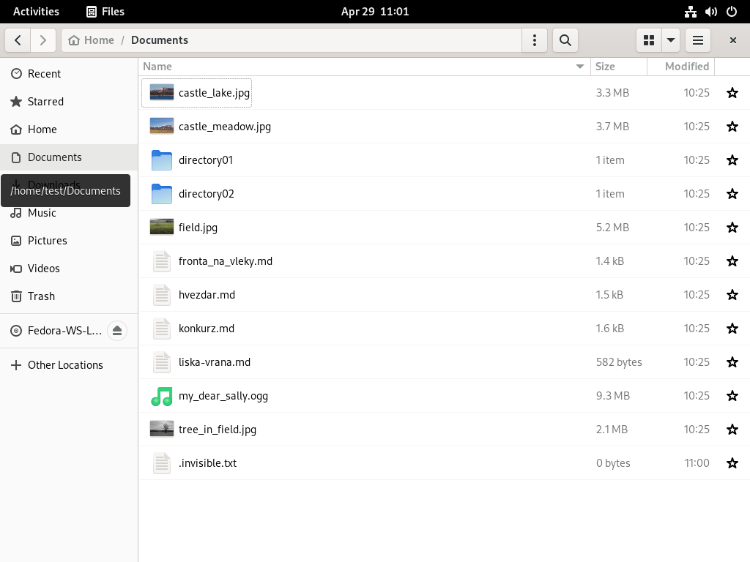Select the tree_in_field.jpg thumbnail
The width and height of the screenshot is (750, 562).
coord(162,429)
